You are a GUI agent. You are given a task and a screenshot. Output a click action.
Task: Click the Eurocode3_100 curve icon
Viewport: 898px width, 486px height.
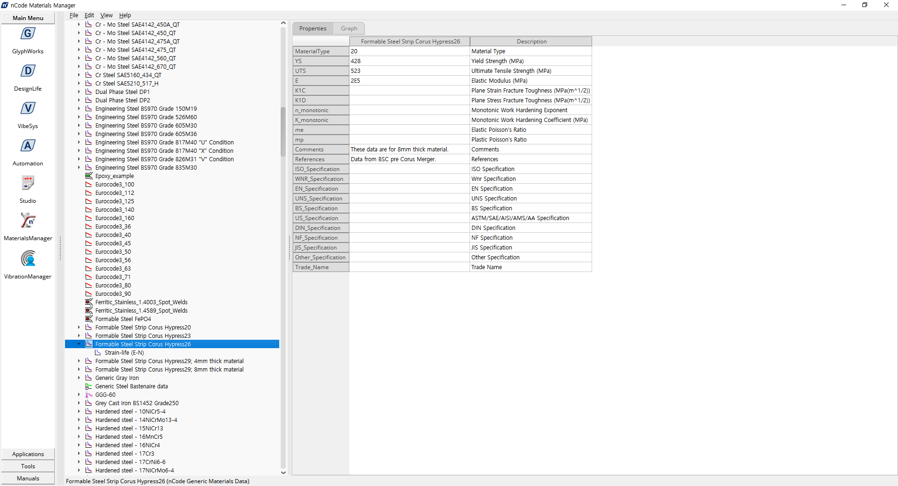89,185
